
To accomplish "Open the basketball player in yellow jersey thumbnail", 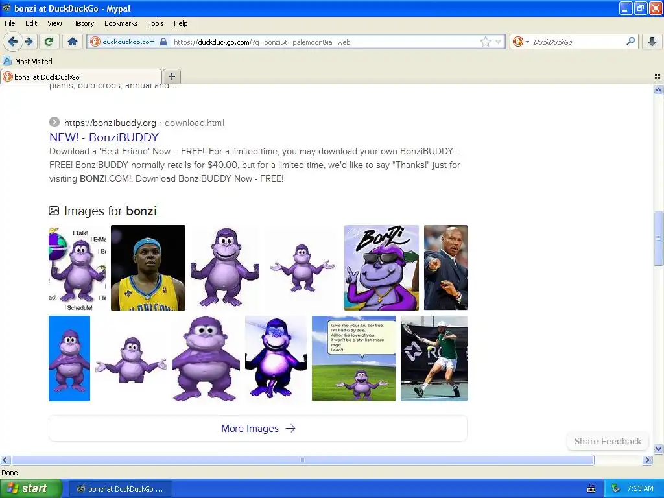I will tap(148, 268).
